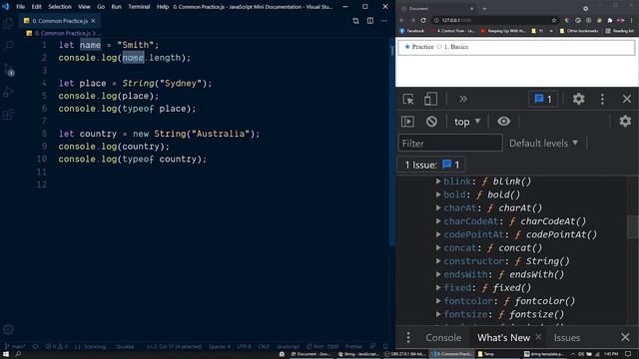
Task: Open the Source Control view icon
Action: (x=8, y=70)
